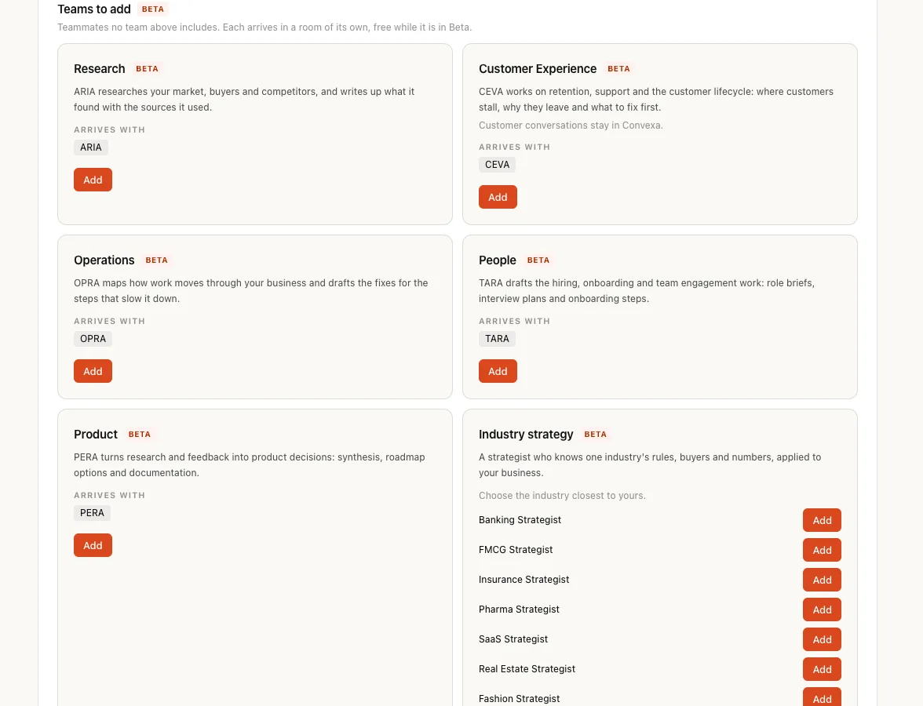Click the TARA drafts the hiring description
This screenshot has height=706, width=923.
[x=647, y=290]
